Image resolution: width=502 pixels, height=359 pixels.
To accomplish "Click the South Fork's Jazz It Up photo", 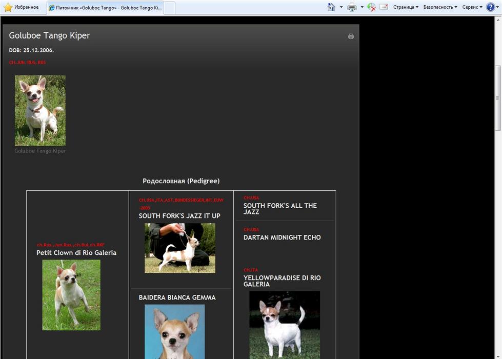I will (179, 248).
